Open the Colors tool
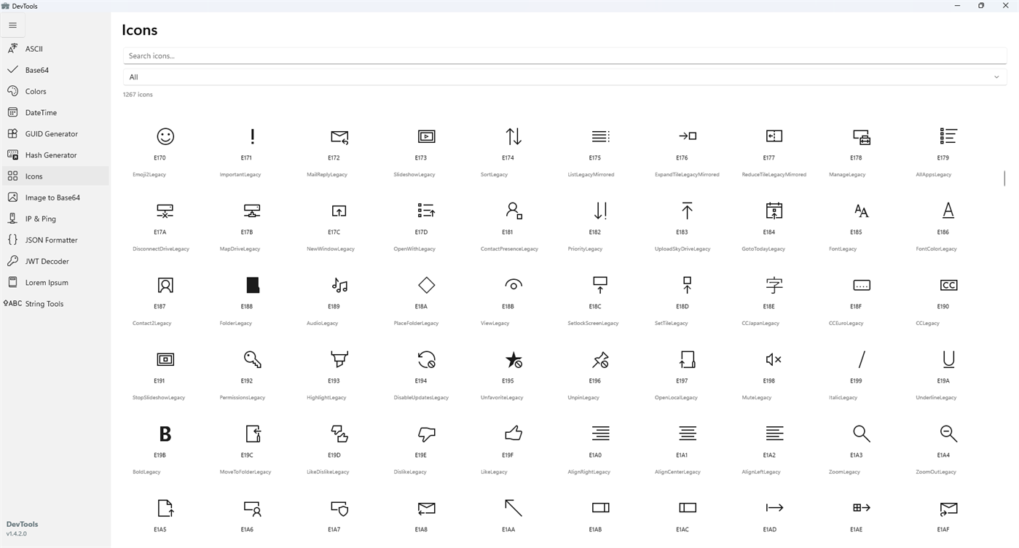The height and width of the screenshot is (548, 1019). coord(55,91)
